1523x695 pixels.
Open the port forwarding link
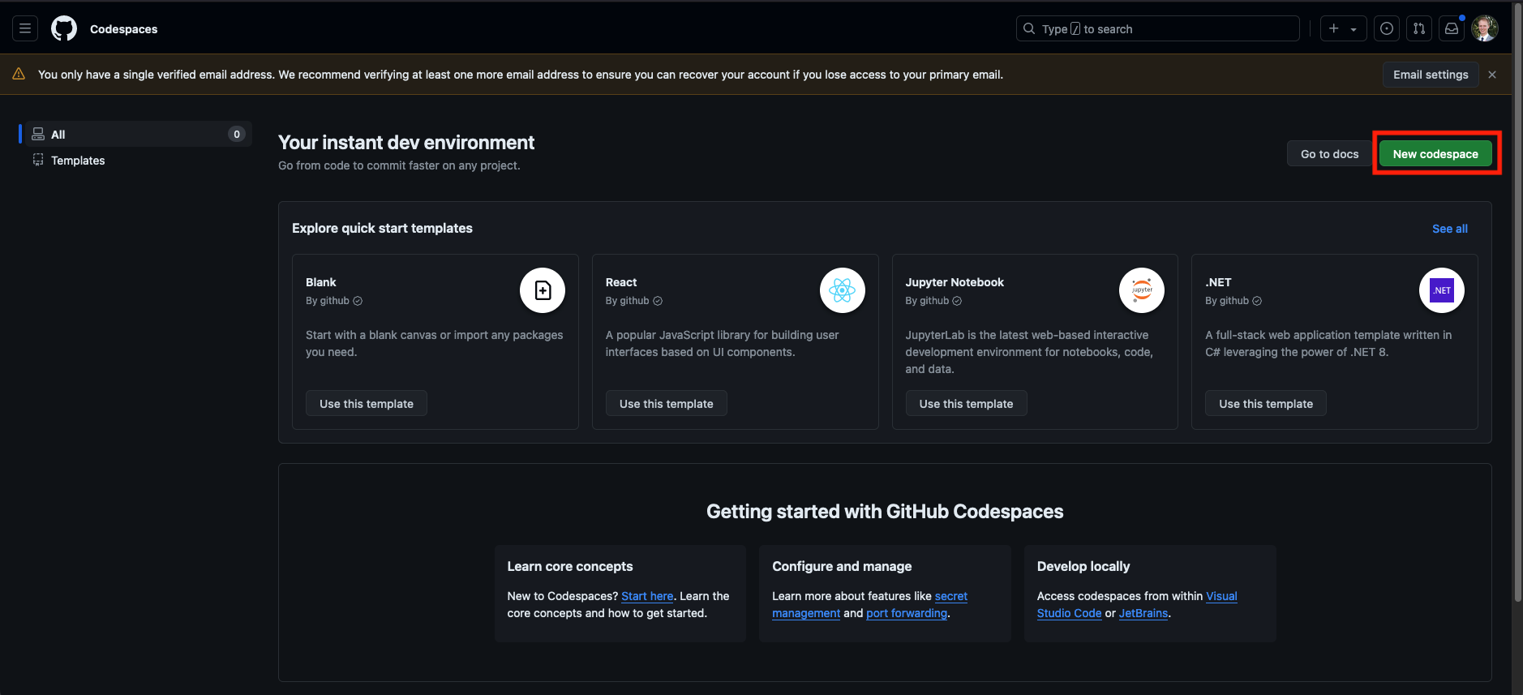pos(907,613)
